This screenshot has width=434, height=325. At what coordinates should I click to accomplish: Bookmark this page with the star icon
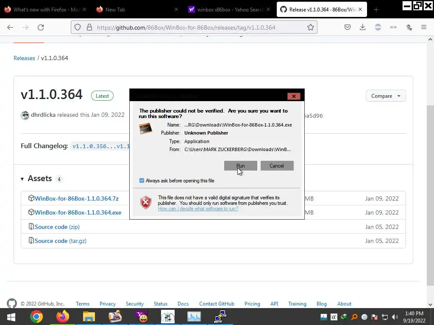coord(311,28)
